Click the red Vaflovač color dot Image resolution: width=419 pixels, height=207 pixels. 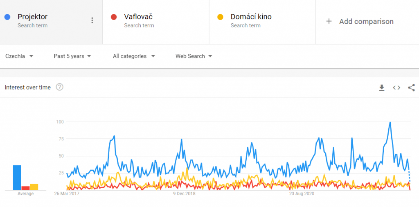point(114,17)
